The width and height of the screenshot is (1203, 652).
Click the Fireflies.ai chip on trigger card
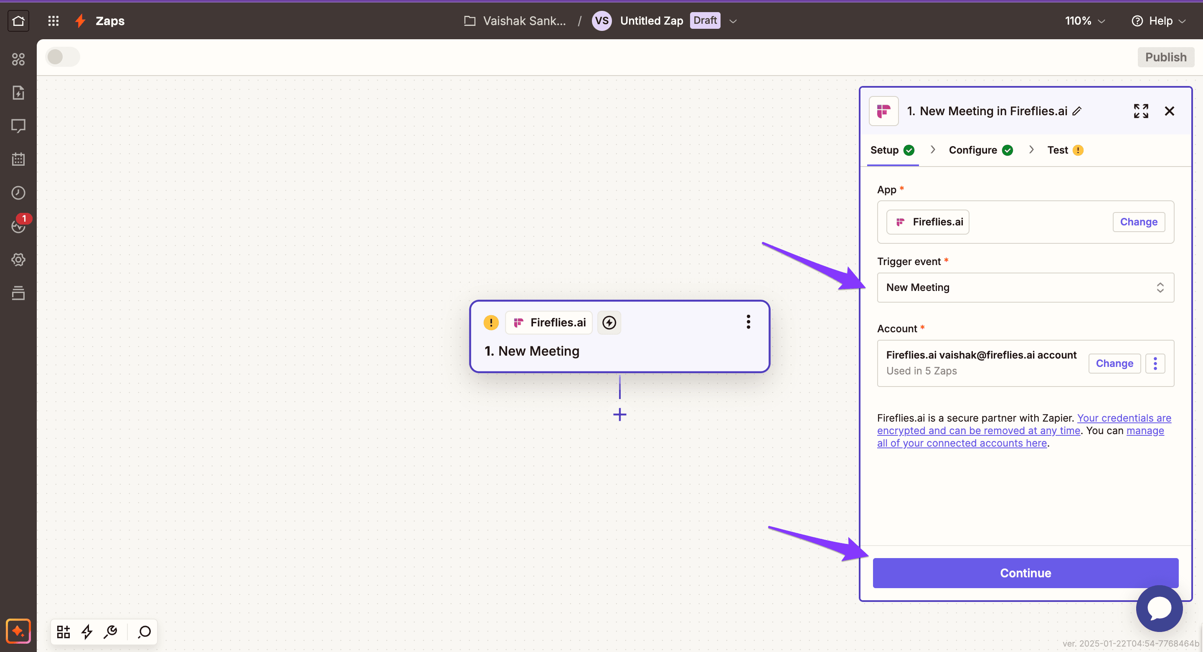pos(548,323)
